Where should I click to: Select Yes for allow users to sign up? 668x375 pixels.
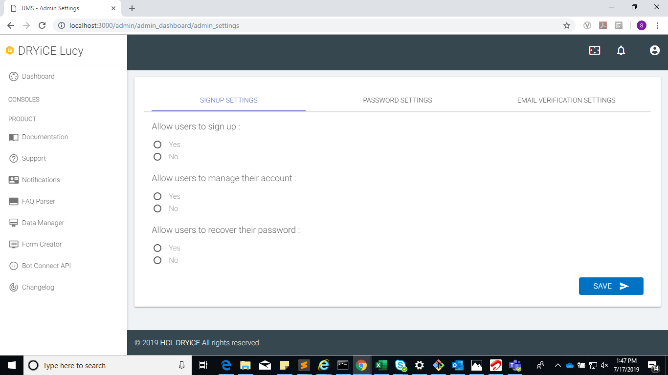[x=157, y=145]
